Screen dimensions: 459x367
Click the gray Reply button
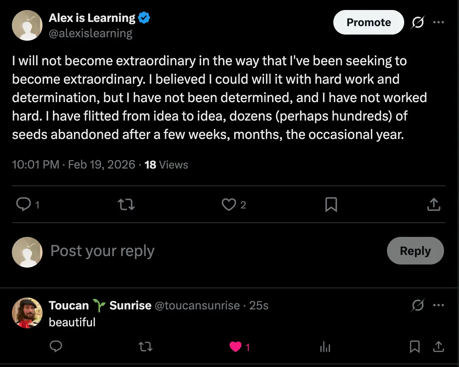pyautogui.click(x=415, y=251)
